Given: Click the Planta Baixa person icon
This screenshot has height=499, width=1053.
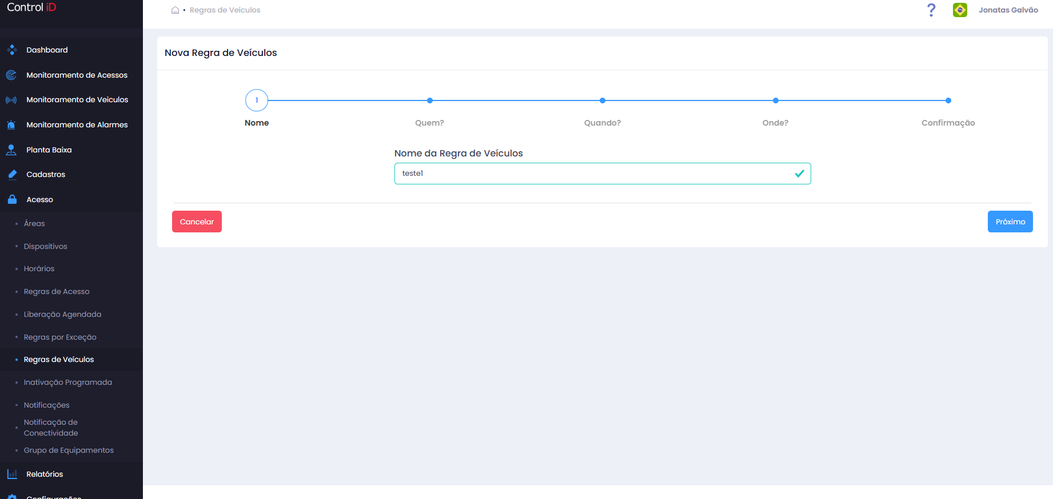Looking at the screenshot, I should pyautogui.click(x=11, y=150).
